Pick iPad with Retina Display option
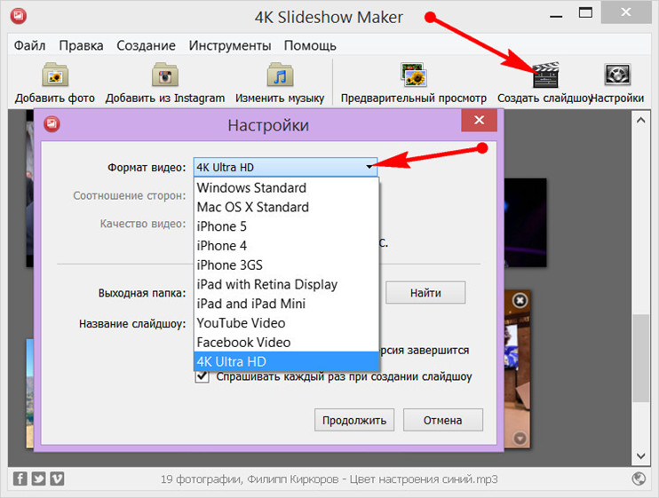 coord(286,284)
